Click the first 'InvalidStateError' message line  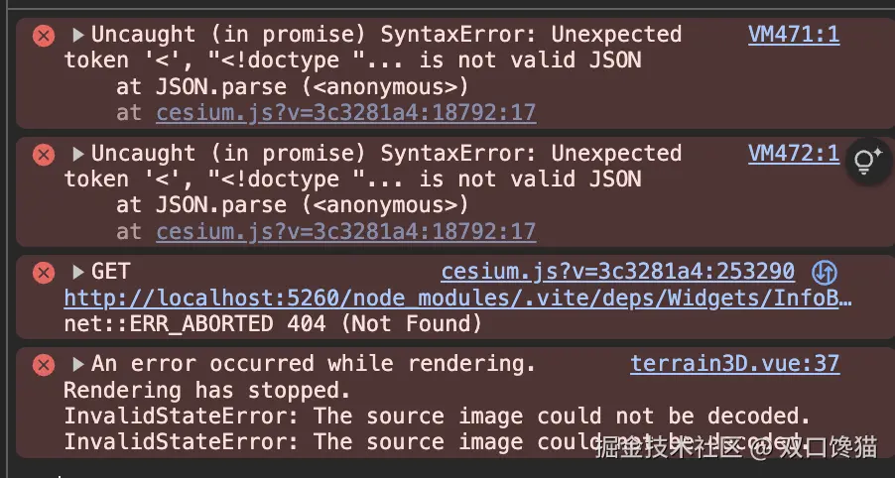click(437, 417)
